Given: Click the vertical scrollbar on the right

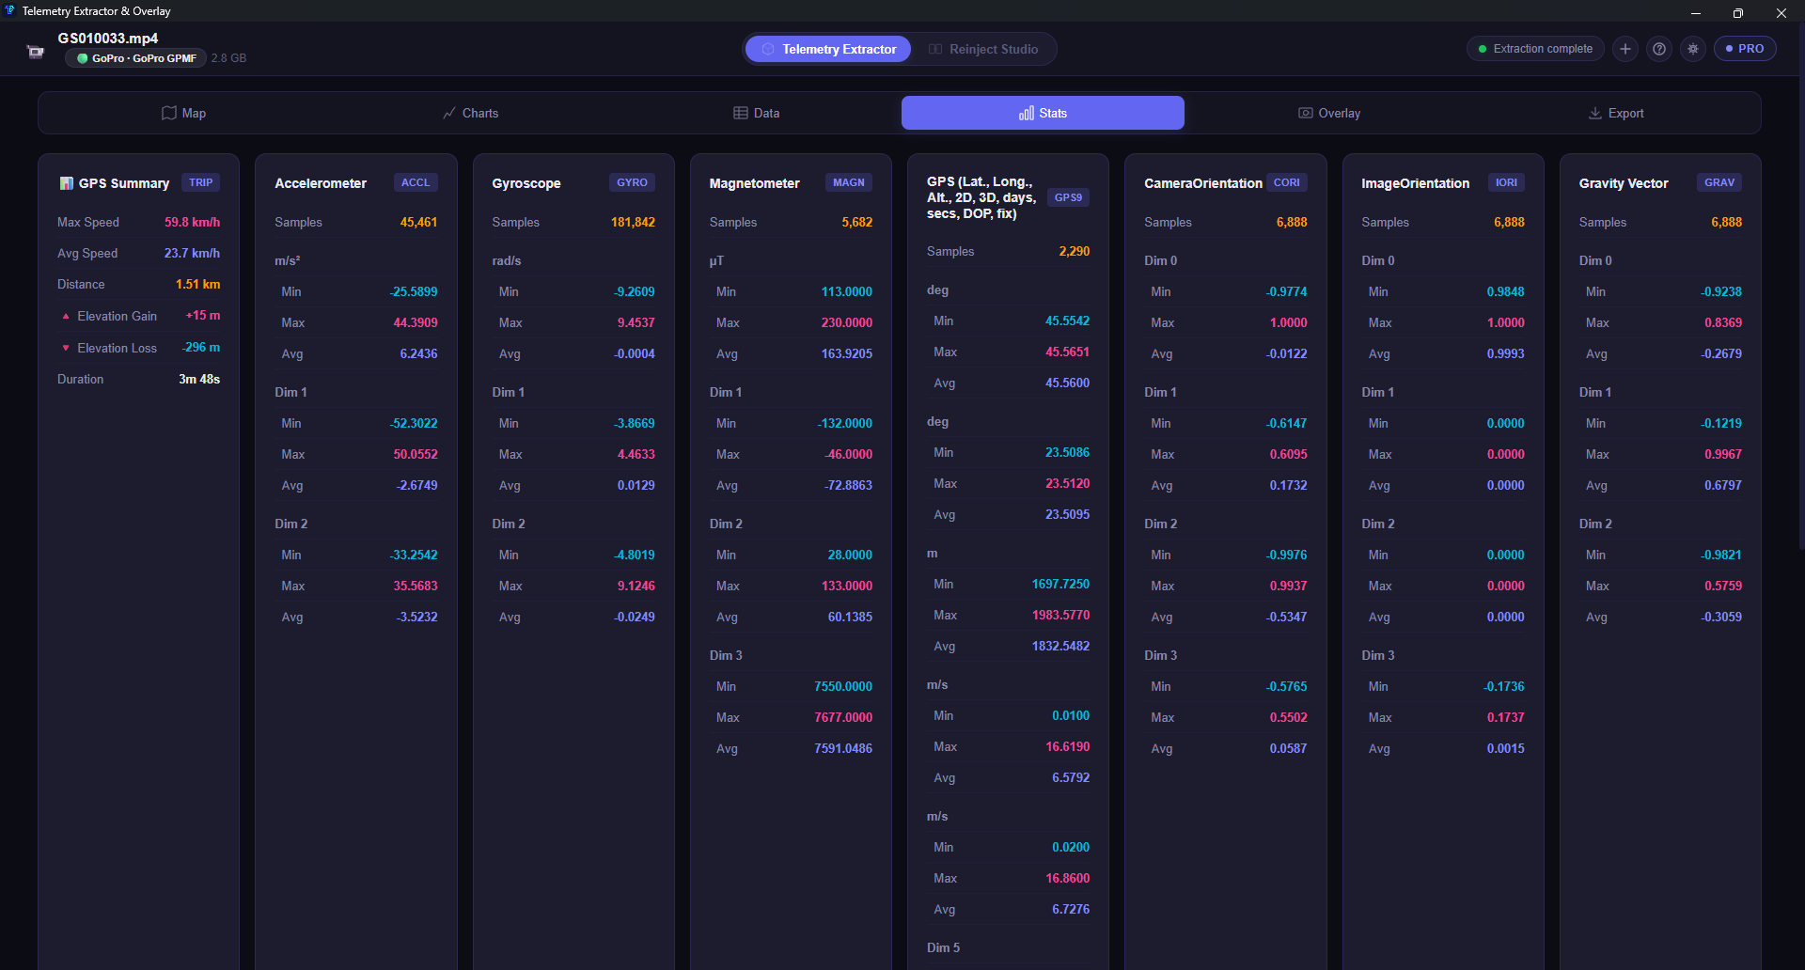Looking at the screenshot, I should click(1800, 282).
